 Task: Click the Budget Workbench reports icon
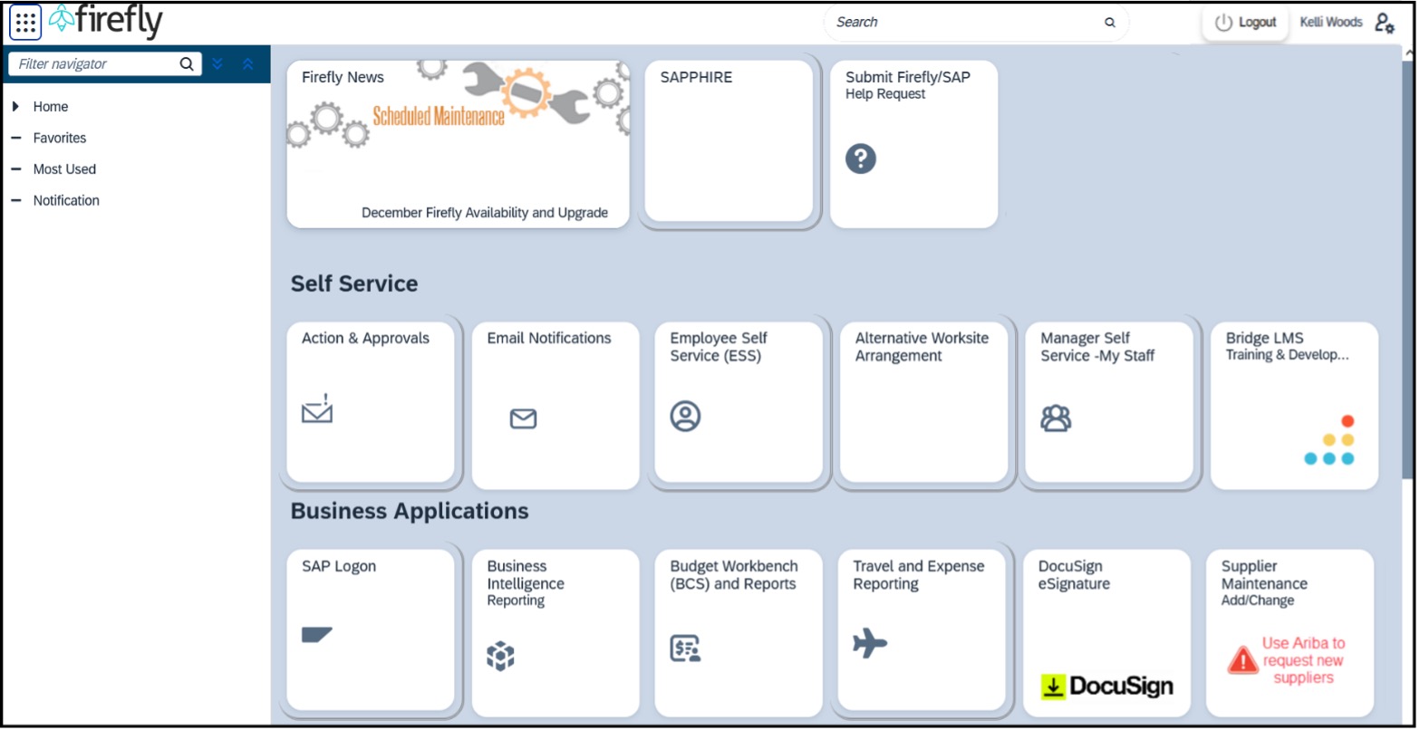coord(685,648)
